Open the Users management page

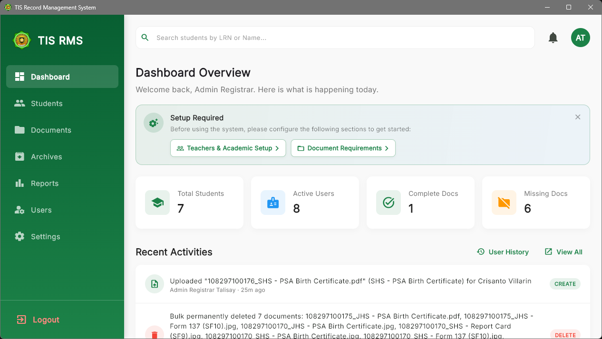[62, 210]
